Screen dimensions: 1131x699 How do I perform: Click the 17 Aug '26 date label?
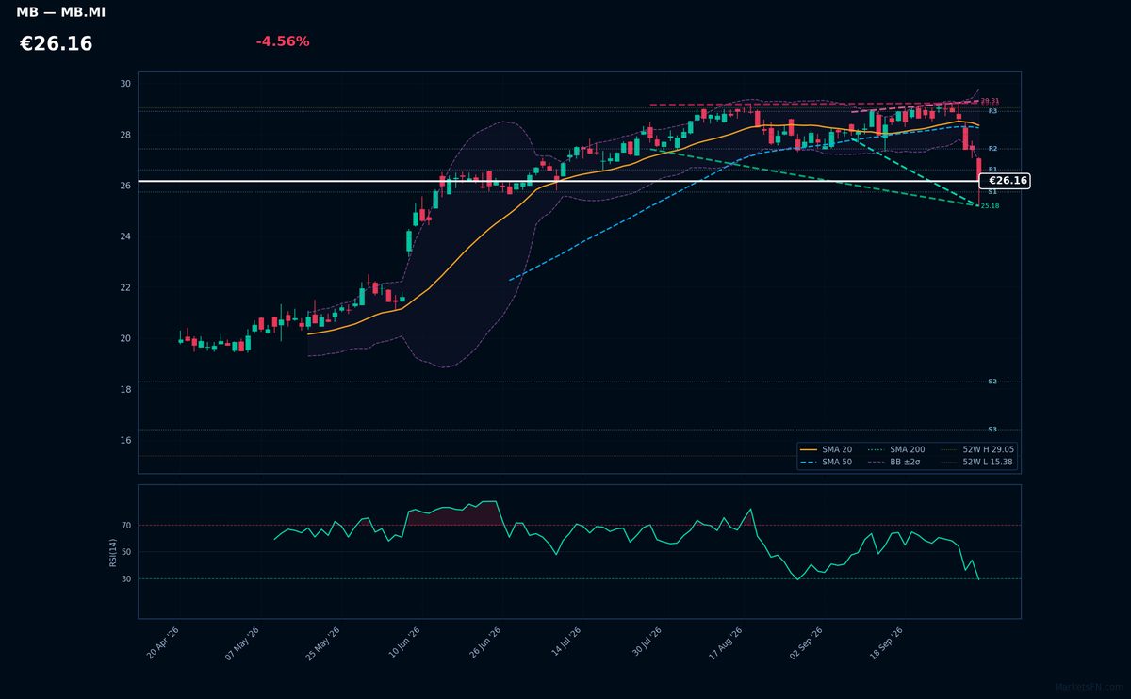pyautogui.click(x=726, y=642)
